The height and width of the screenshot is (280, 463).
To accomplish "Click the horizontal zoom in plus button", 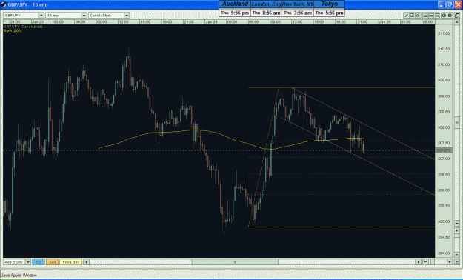I will click(450, 262).
